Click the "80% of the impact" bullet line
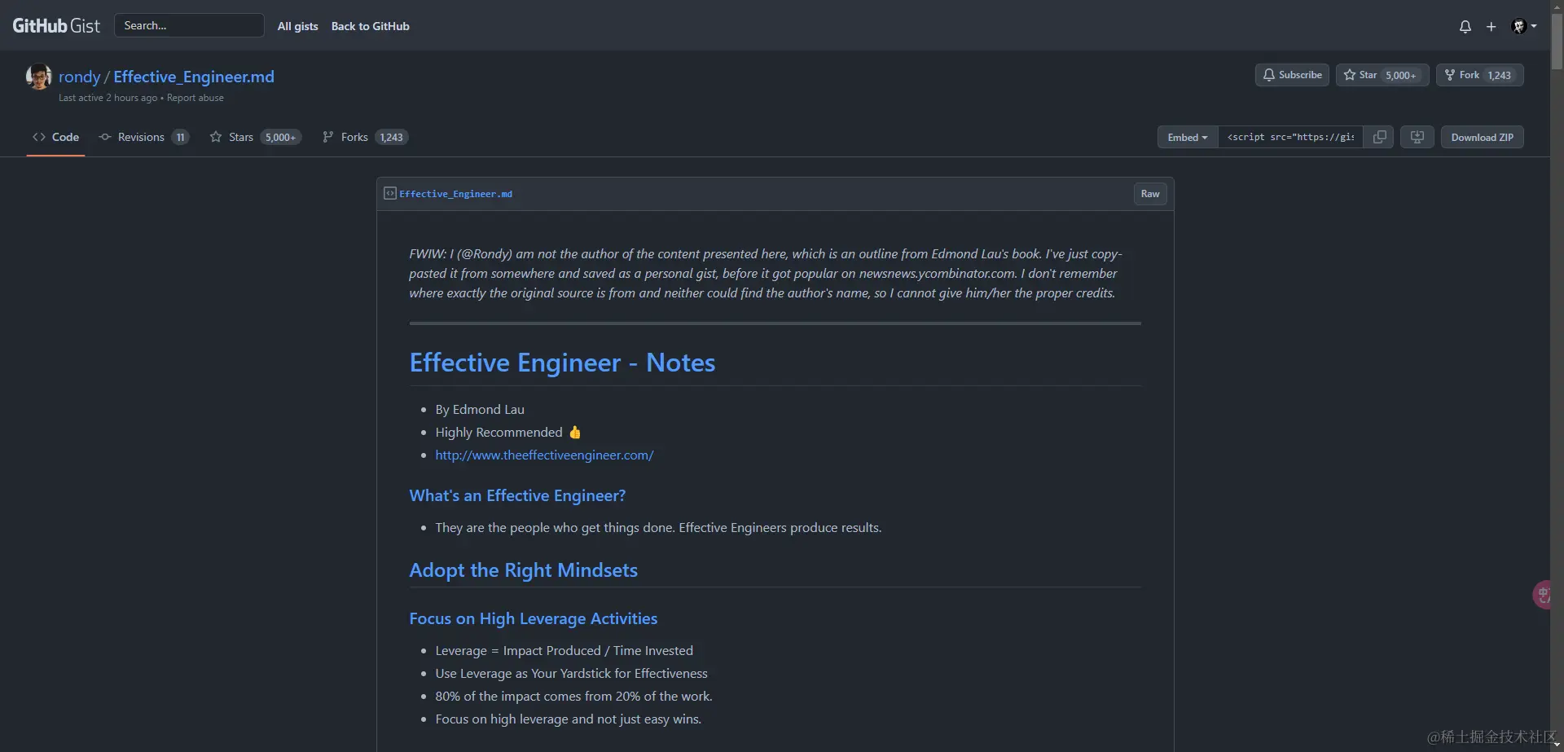This screenshot has width=1564, height=752. [x=573, y=697]
